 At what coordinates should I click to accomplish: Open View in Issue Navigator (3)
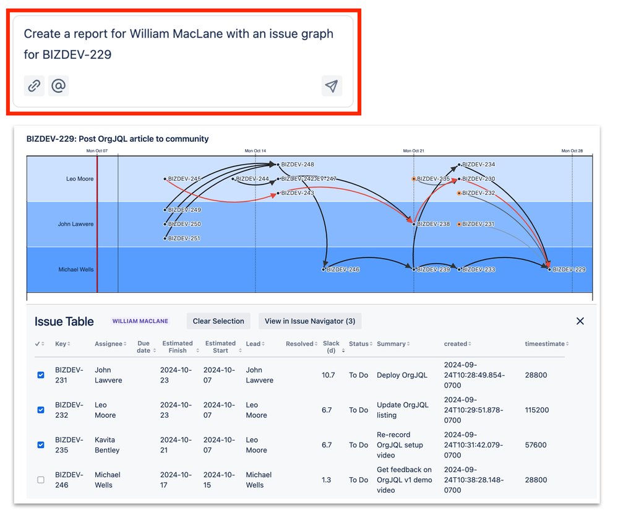[x=309, y=321]
